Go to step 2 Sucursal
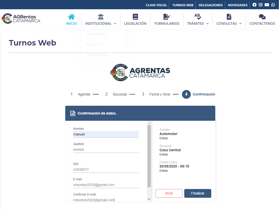279x209 pixels. (116, 94)
